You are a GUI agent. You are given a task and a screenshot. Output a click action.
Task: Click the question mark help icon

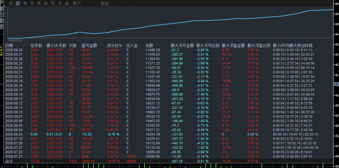(x=1, y=15)
